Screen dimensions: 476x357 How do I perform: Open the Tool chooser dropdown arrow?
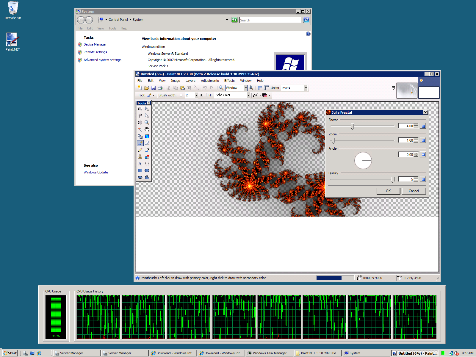coord(154,95)
